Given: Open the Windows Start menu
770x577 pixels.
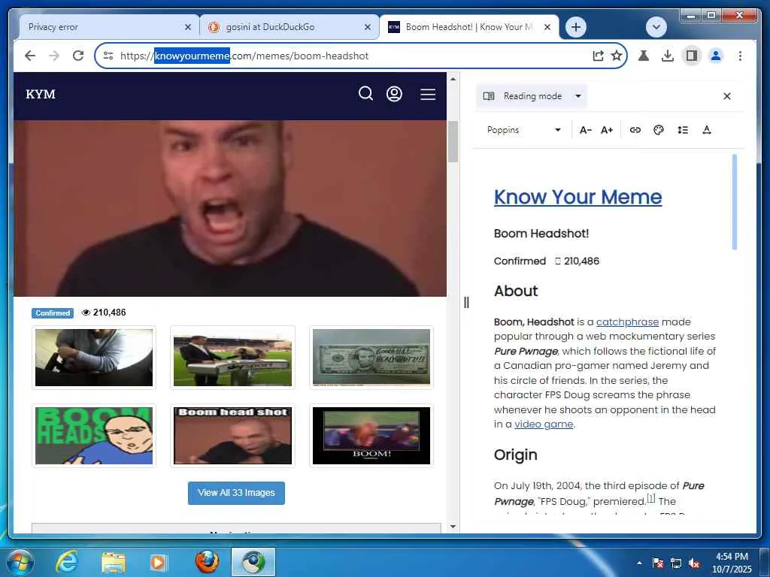Looking at the screenshot, I should pos(20,562).
